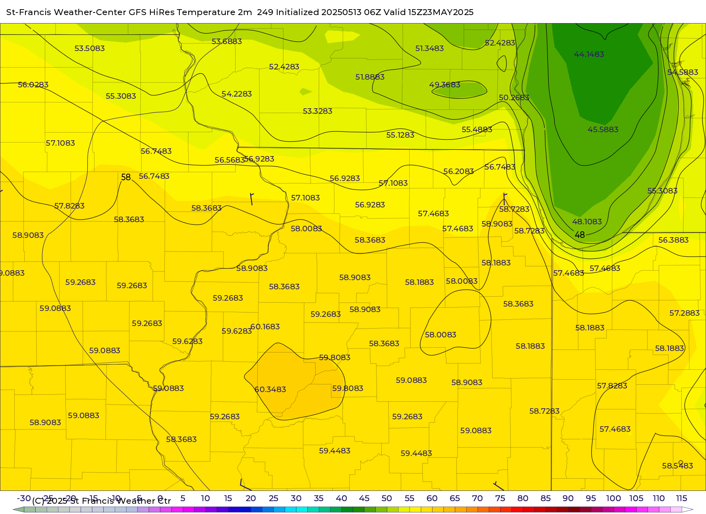The width and height of the screenshot is (706, 514).
Task: Click the temperature value 44.1483
Action: click(x=589, y=54)
